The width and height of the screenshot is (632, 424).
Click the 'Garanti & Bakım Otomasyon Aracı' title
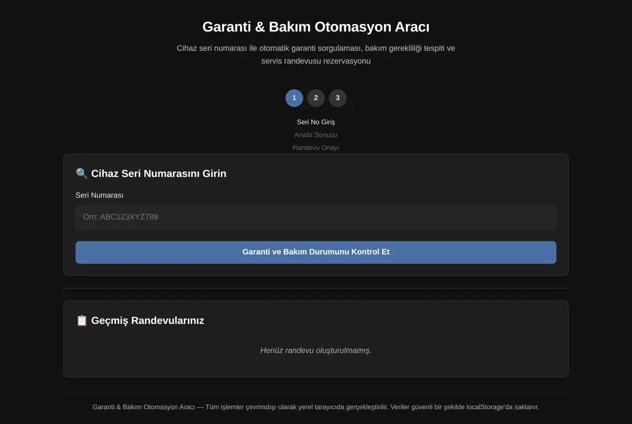316,27
